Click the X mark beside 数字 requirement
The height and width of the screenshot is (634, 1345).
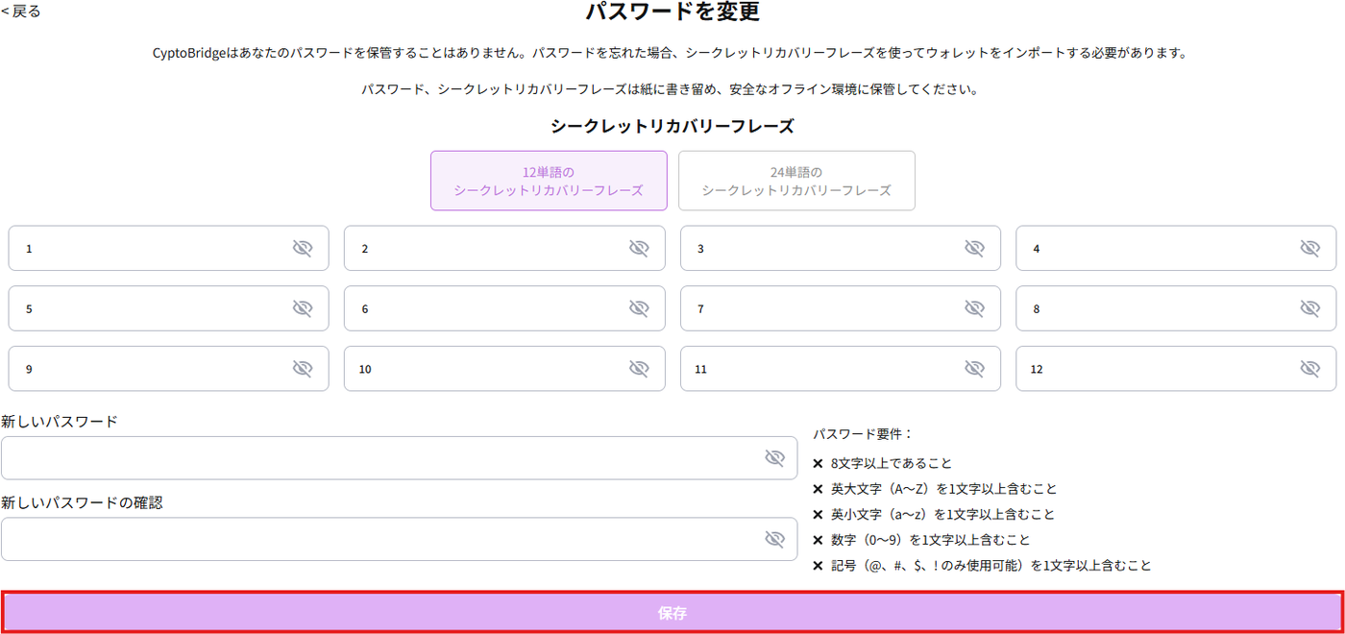click(x=818, y=540)
